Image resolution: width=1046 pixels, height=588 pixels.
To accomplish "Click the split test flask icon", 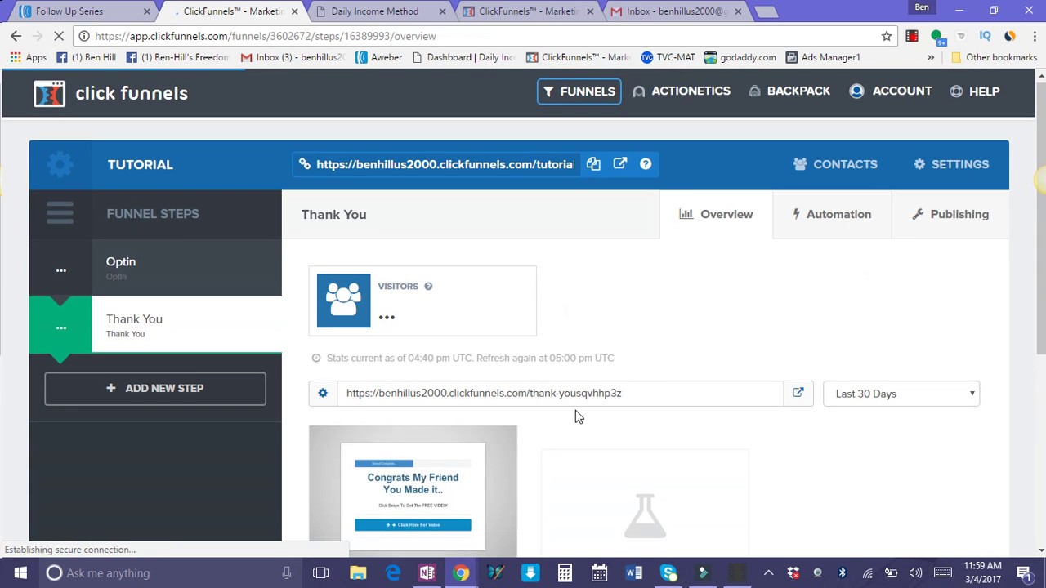I will pyautogui.click(x=645, y=515).
